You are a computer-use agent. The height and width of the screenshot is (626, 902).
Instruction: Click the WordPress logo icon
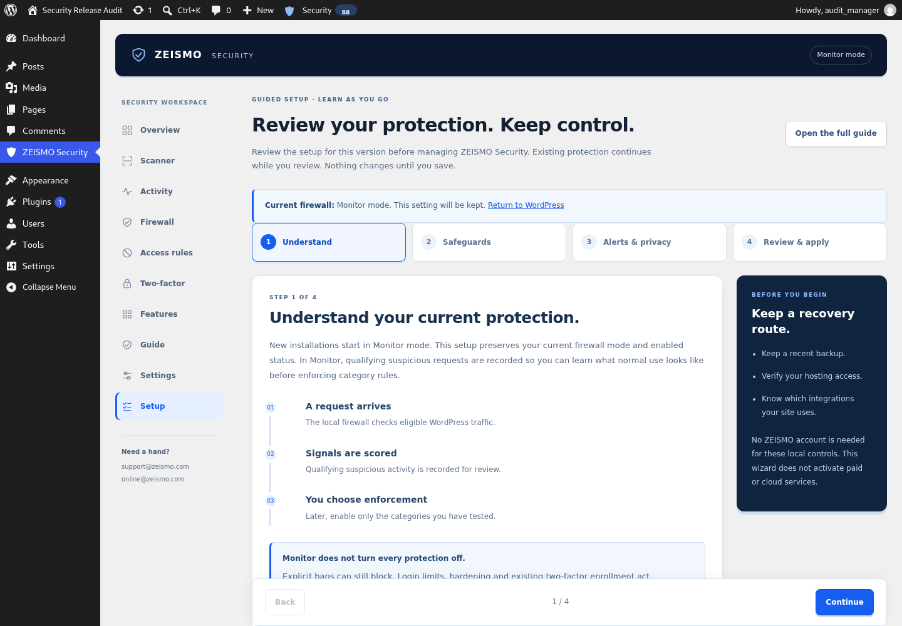point(11,10)
